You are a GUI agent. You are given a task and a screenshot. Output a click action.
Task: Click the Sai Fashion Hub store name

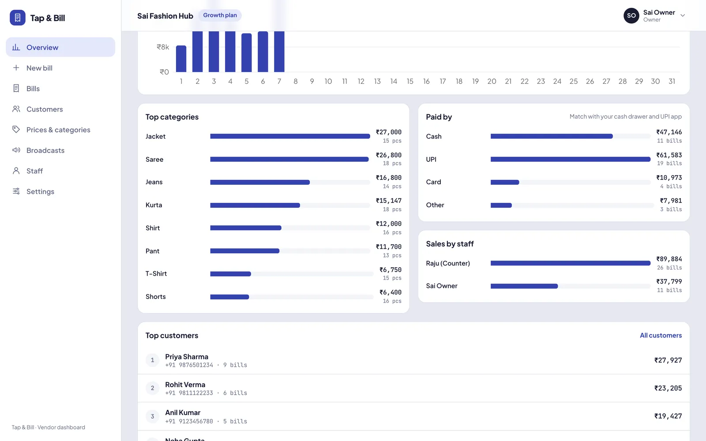(165, 16)
